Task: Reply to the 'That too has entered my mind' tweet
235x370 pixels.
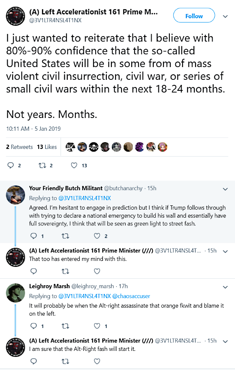Action: pyautogui.click(x=34, y=271)
